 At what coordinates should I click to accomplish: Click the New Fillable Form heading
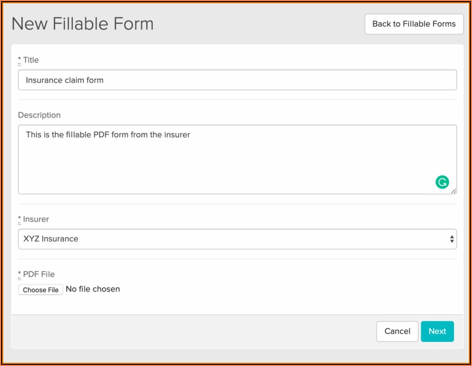pyautogui.click(x=83, y=24)
